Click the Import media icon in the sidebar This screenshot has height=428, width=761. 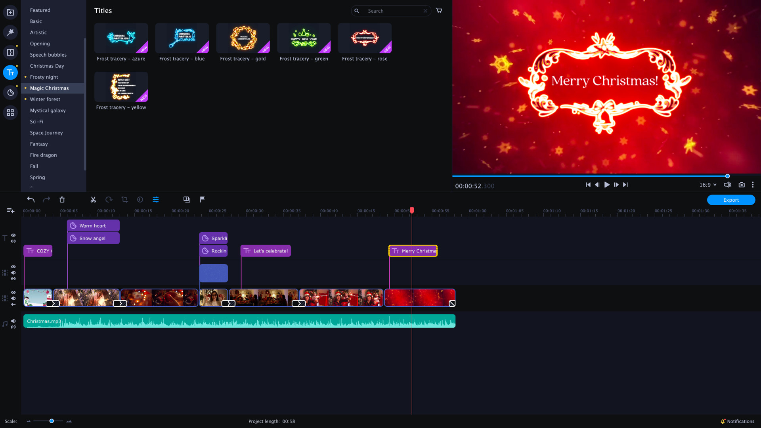pyautogui.click(x=10, y=12)
